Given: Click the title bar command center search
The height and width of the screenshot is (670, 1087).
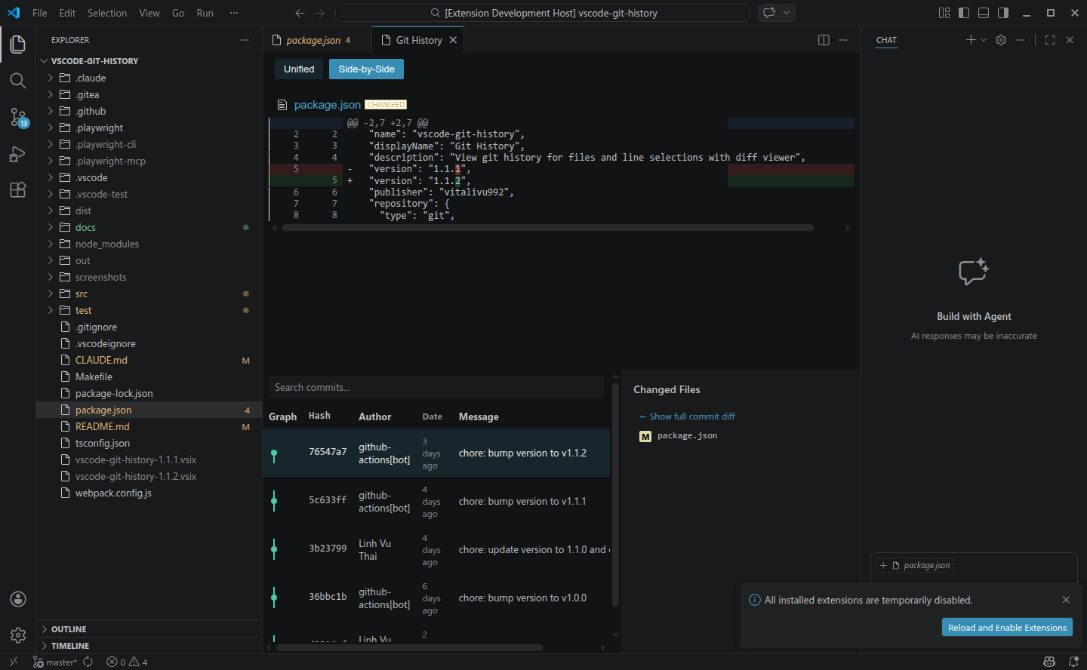Looking at the screenshot, I should pos(543,13).
